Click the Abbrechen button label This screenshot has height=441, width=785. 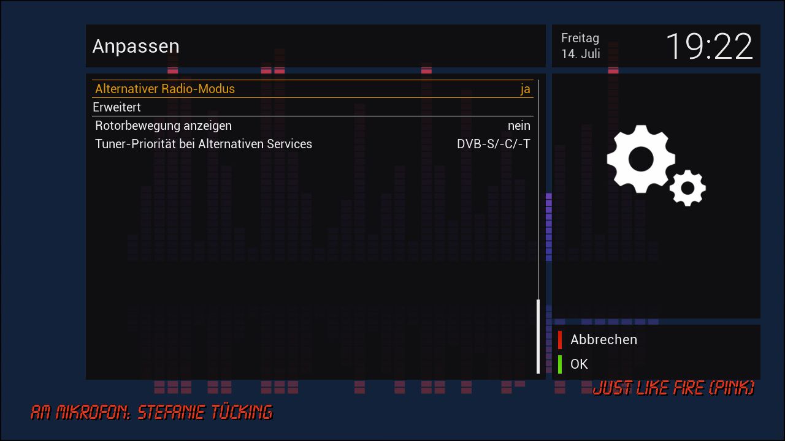coord(603,339)
